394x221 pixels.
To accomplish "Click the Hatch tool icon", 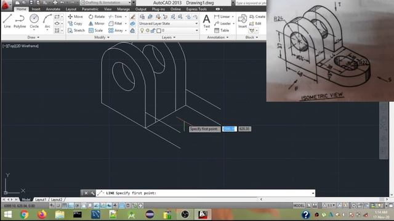I will coord(57,30).
